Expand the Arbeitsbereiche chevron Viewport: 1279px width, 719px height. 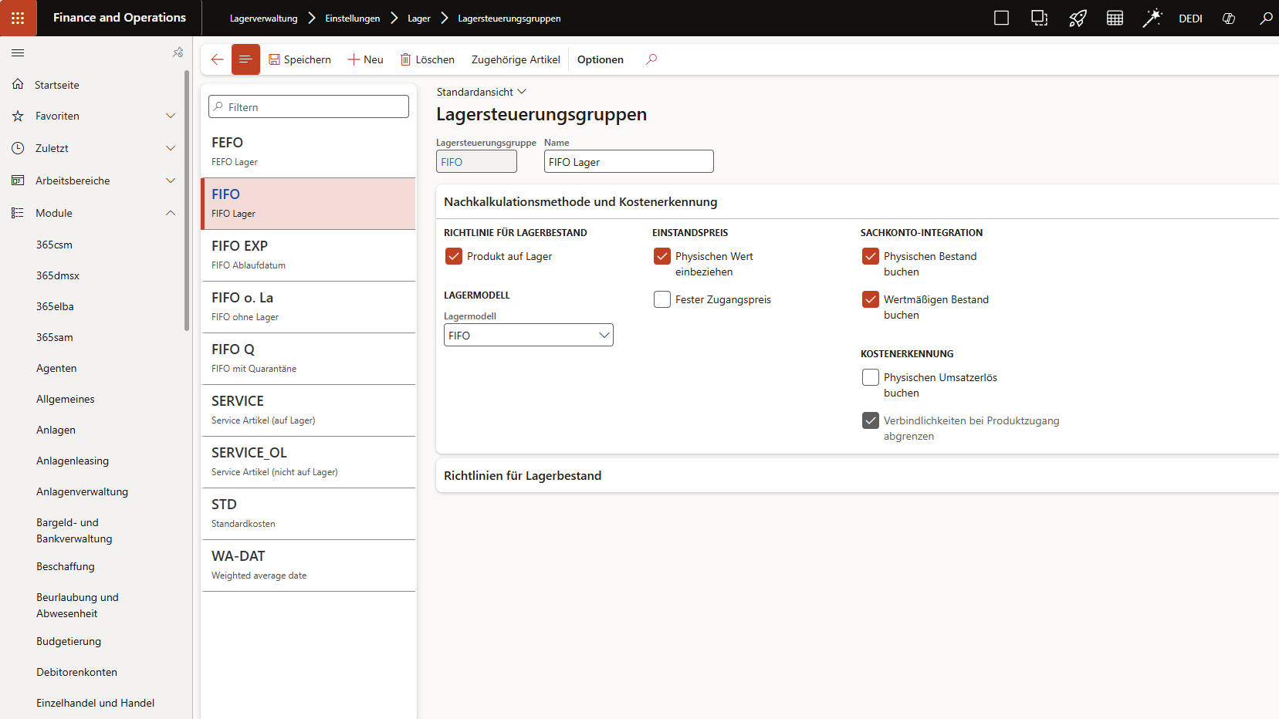pos(171,181)
